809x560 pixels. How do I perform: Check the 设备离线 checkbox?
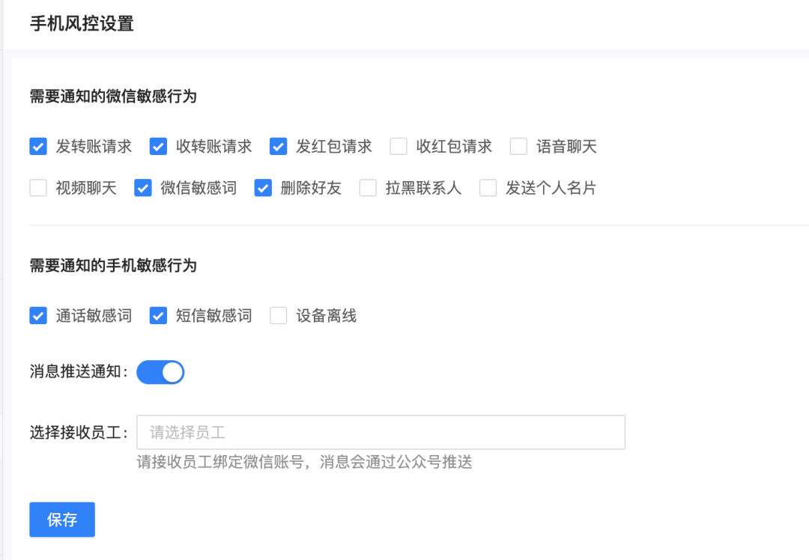coord(279,316)
